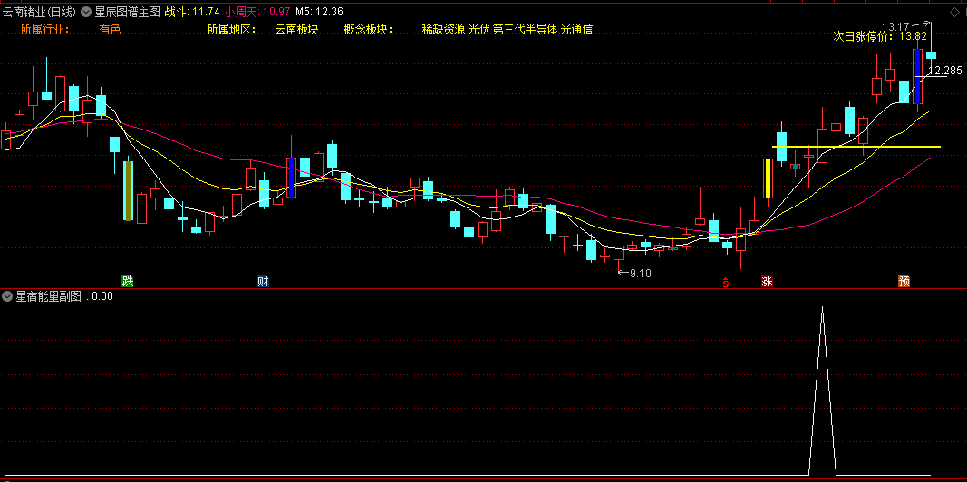This screenshot has height=482, width=967.
Task: Click the 有色 industry value
Action: click(111, 29)
